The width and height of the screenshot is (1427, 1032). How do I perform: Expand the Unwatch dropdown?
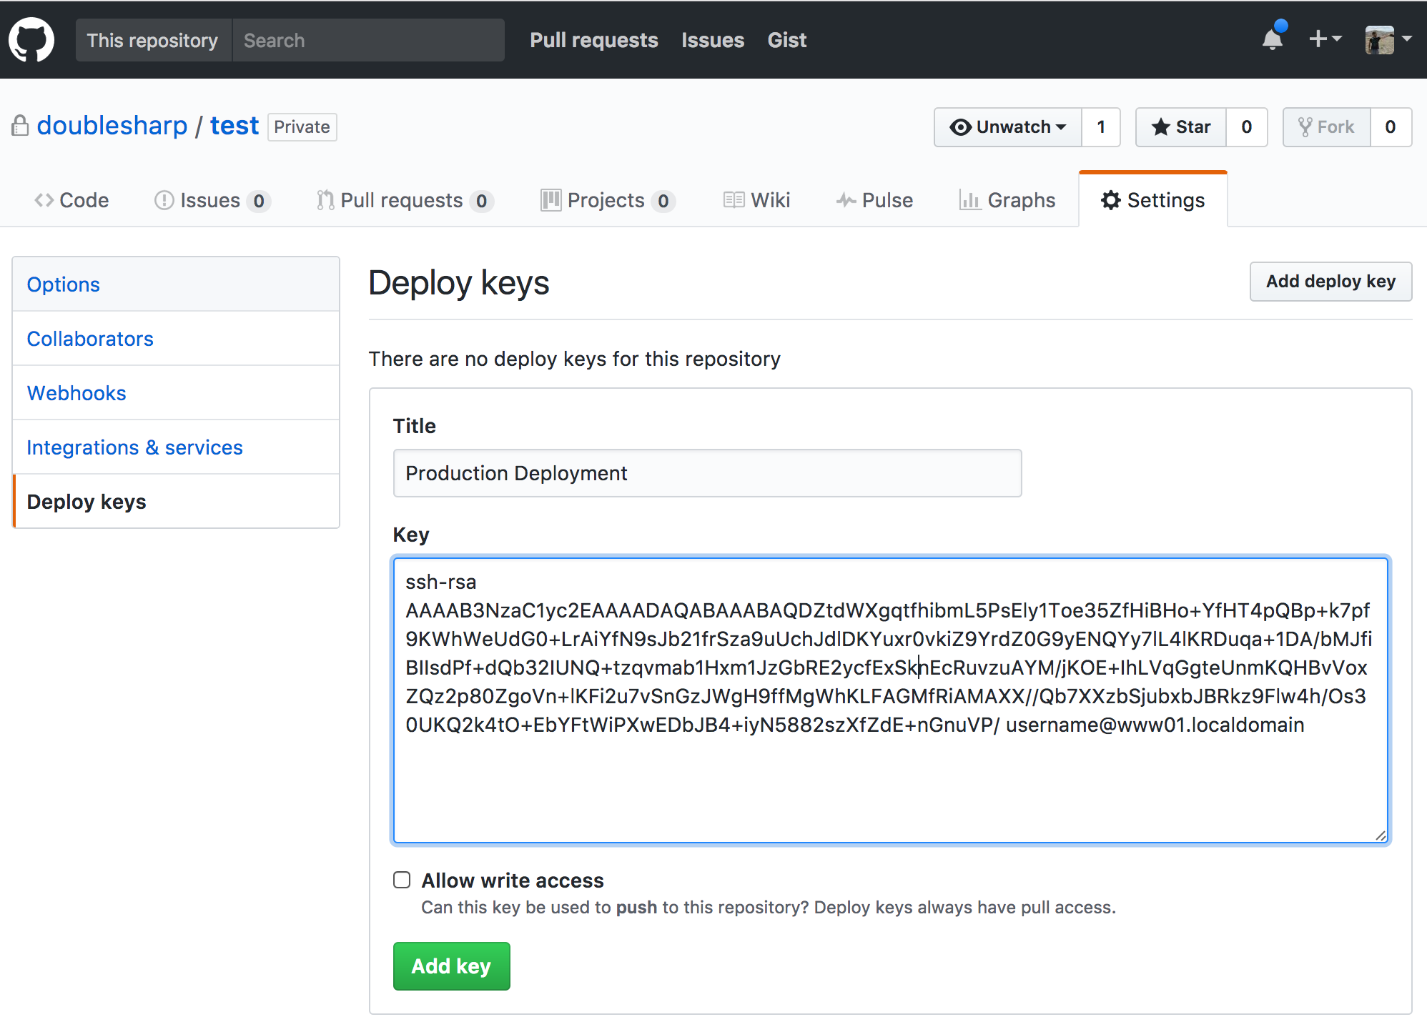[x=1008, y=127]
